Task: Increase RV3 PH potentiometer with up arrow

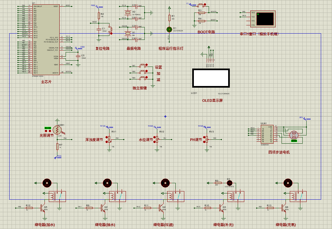Action: tap(204, 138)
